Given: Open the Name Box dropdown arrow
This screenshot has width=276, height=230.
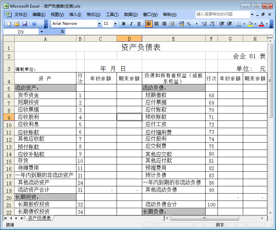Looking at the screenshot, I should coord(42,32).
